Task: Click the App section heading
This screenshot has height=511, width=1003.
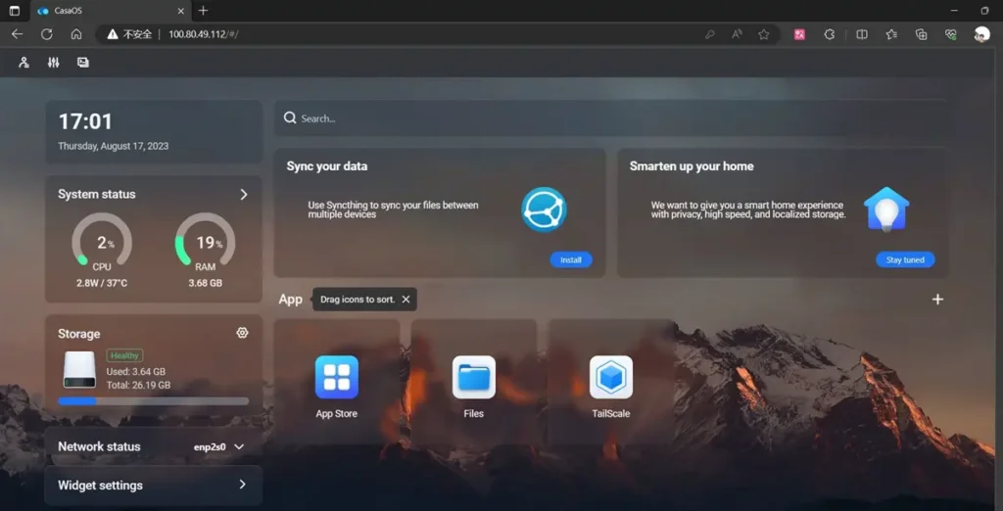Action: tap(290, 300)
